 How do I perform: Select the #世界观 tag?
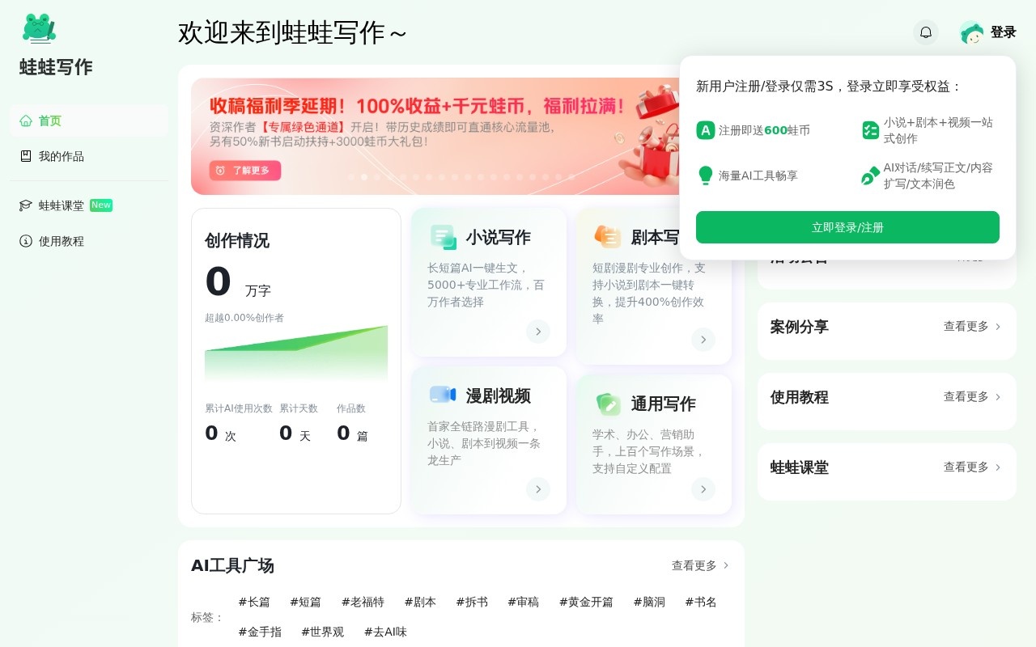[x=323, y=632]
